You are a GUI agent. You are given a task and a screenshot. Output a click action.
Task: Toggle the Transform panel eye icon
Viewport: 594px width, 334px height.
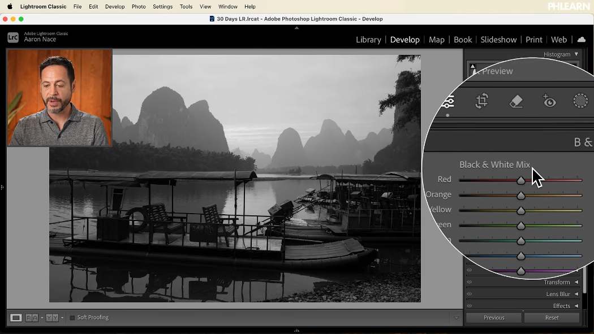point(470,282)
